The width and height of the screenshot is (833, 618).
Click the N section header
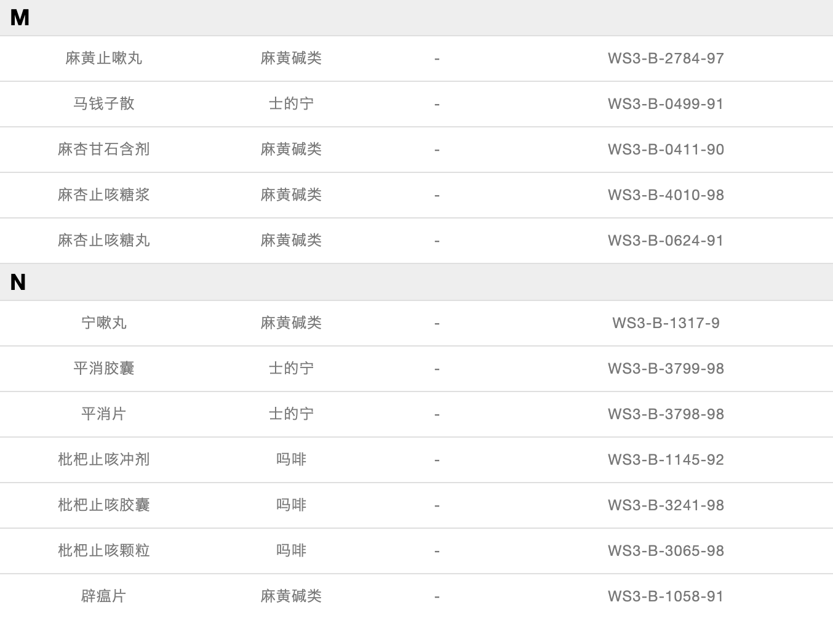coord(18,283)
